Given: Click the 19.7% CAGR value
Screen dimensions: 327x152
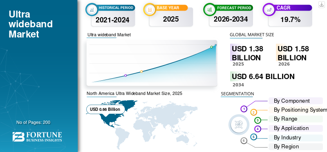Looking at the screenshot, I should tap(290, 20).
